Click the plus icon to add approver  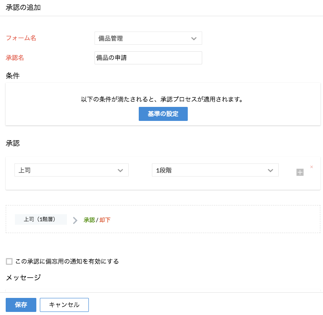coord(300,172)
